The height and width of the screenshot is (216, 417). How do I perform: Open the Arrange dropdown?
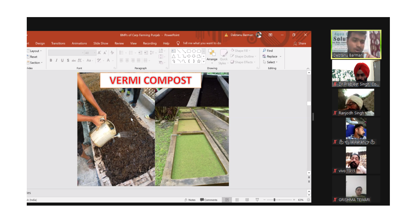(212, 57)
